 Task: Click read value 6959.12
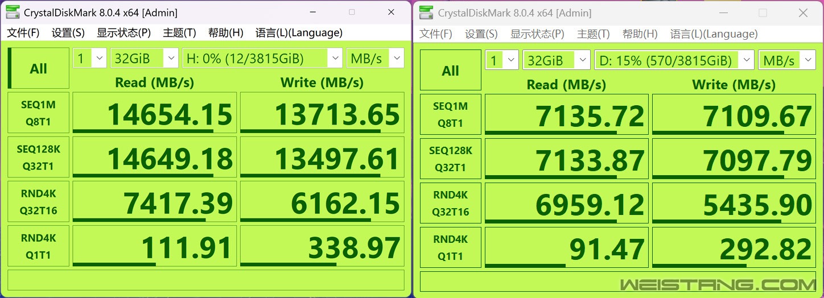(566, 203)
